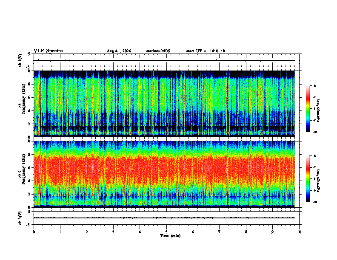Click the "VLF Spectra" plot title
The width and height of the screenshot is (337, 260).
pos(48,51)
